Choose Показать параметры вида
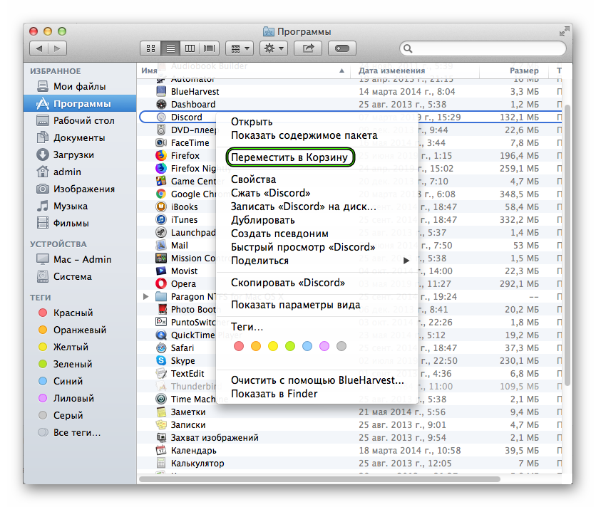 tap(317, 305)
